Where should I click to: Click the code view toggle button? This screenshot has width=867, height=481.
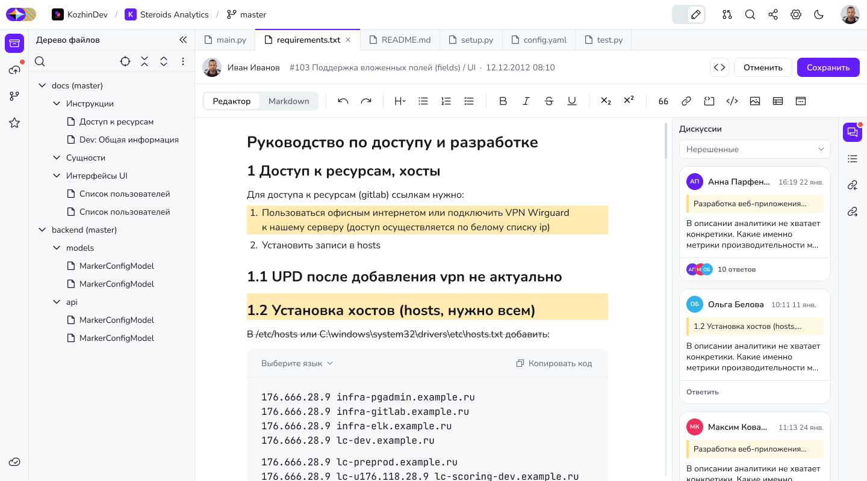click(719, 67)
